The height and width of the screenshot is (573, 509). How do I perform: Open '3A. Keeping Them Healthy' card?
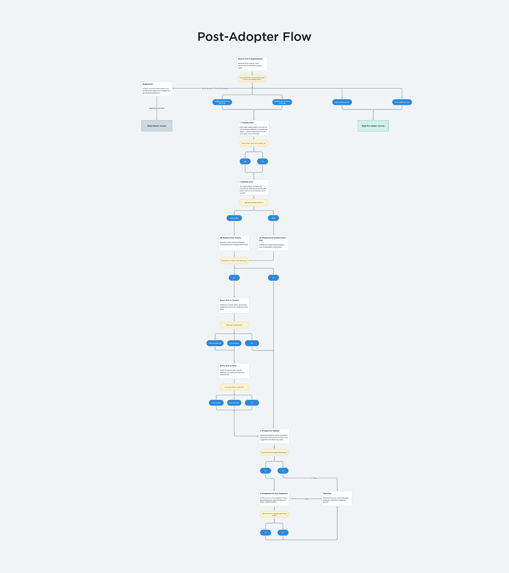[234, 243]
